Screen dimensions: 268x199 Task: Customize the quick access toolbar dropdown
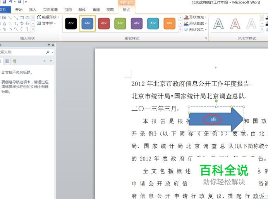(26, 2)
